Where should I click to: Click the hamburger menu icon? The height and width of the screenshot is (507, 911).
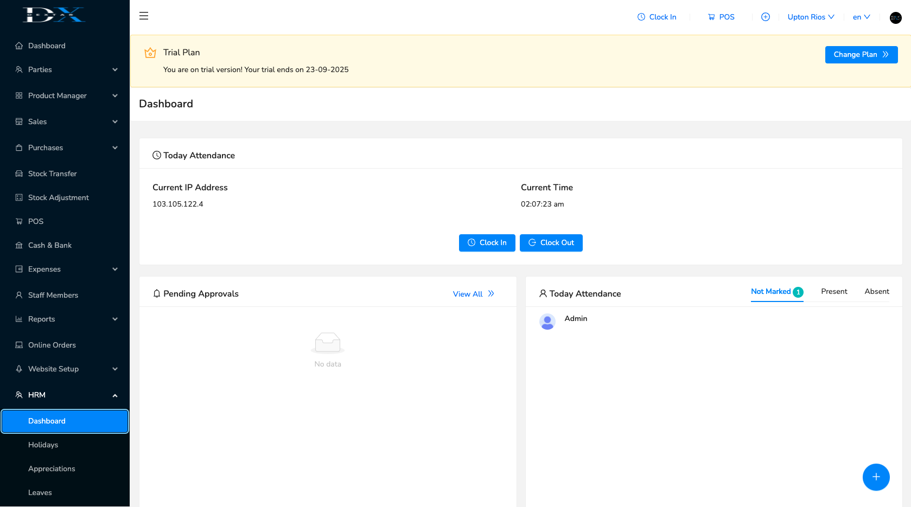pos(144,16)
